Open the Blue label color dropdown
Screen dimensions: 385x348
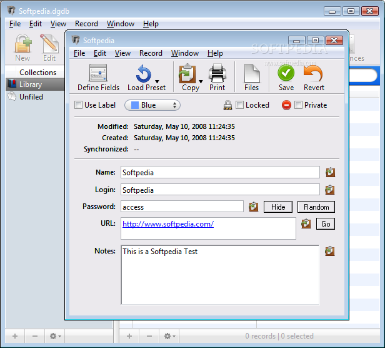coord(152,105)
